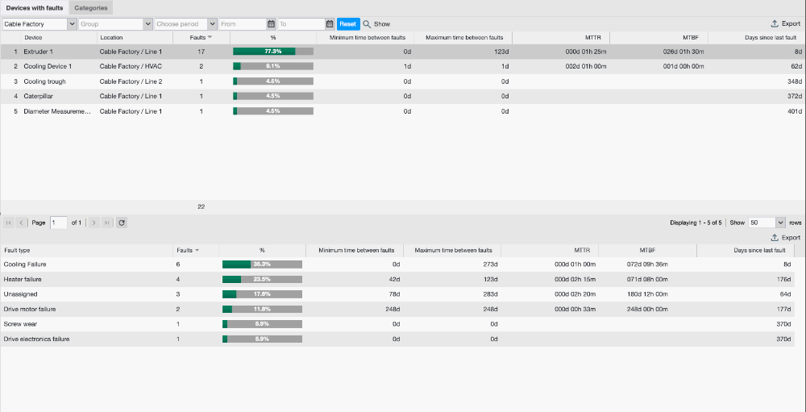
Task: Export the fault type table
Action: [785, 238]
